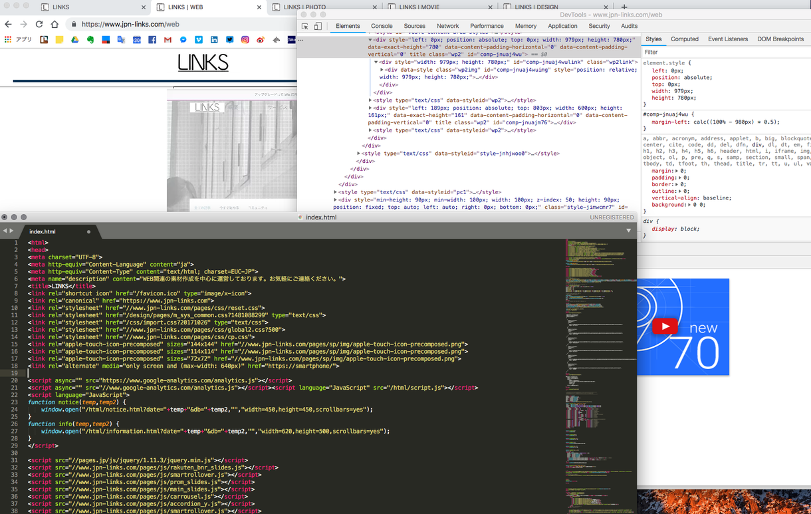Reload the page with the refresh icon

click(39, 25)
